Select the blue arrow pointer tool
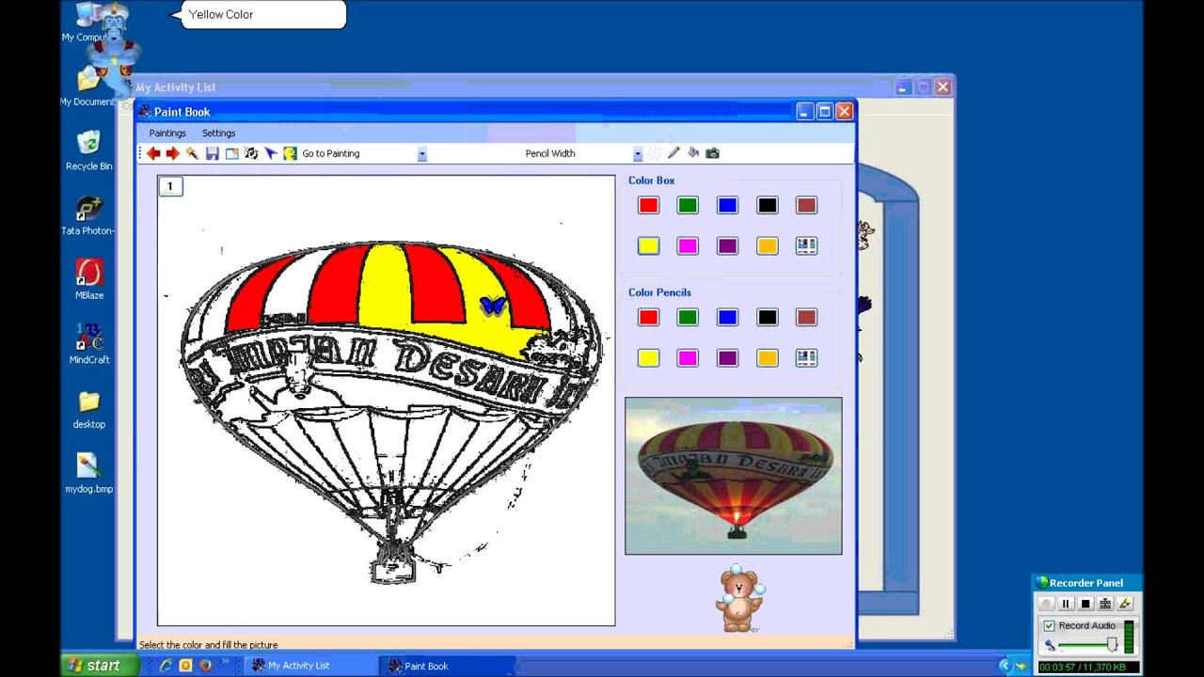The height and width of the screenshot is (677, 1204). [271, 153]
